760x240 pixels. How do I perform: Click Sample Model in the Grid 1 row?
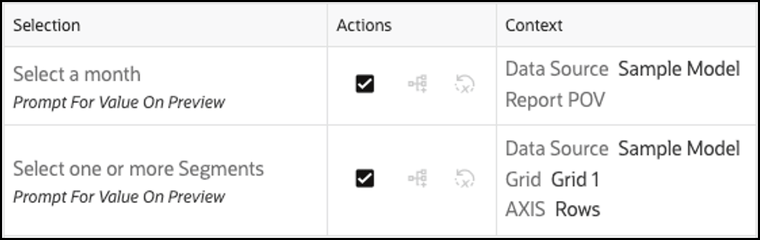(679, 149)
